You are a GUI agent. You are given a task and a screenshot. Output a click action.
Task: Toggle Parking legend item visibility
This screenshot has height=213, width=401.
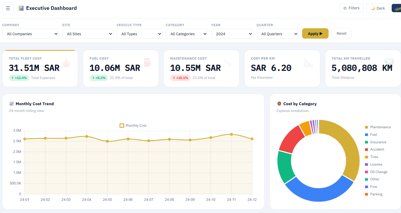(373, 194)
